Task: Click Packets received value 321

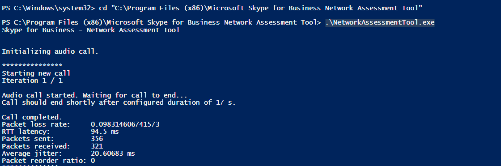Action: (97, 146)
